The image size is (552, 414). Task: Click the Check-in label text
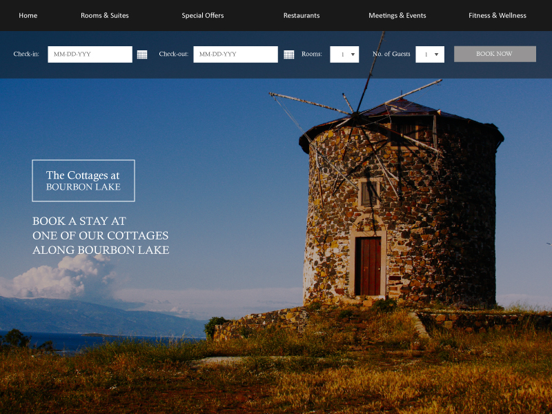coord(26,55)
